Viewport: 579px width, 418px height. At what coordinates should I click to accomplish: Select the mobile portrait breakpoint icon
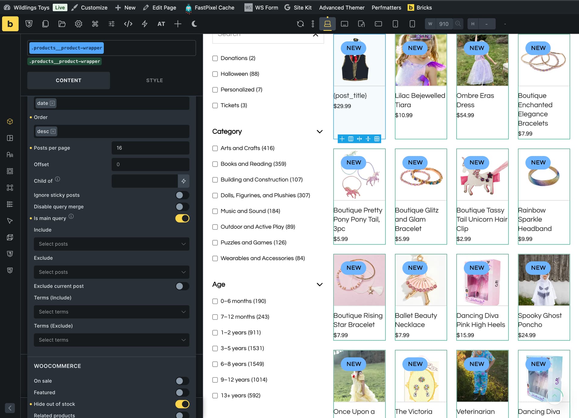(412, 24)
